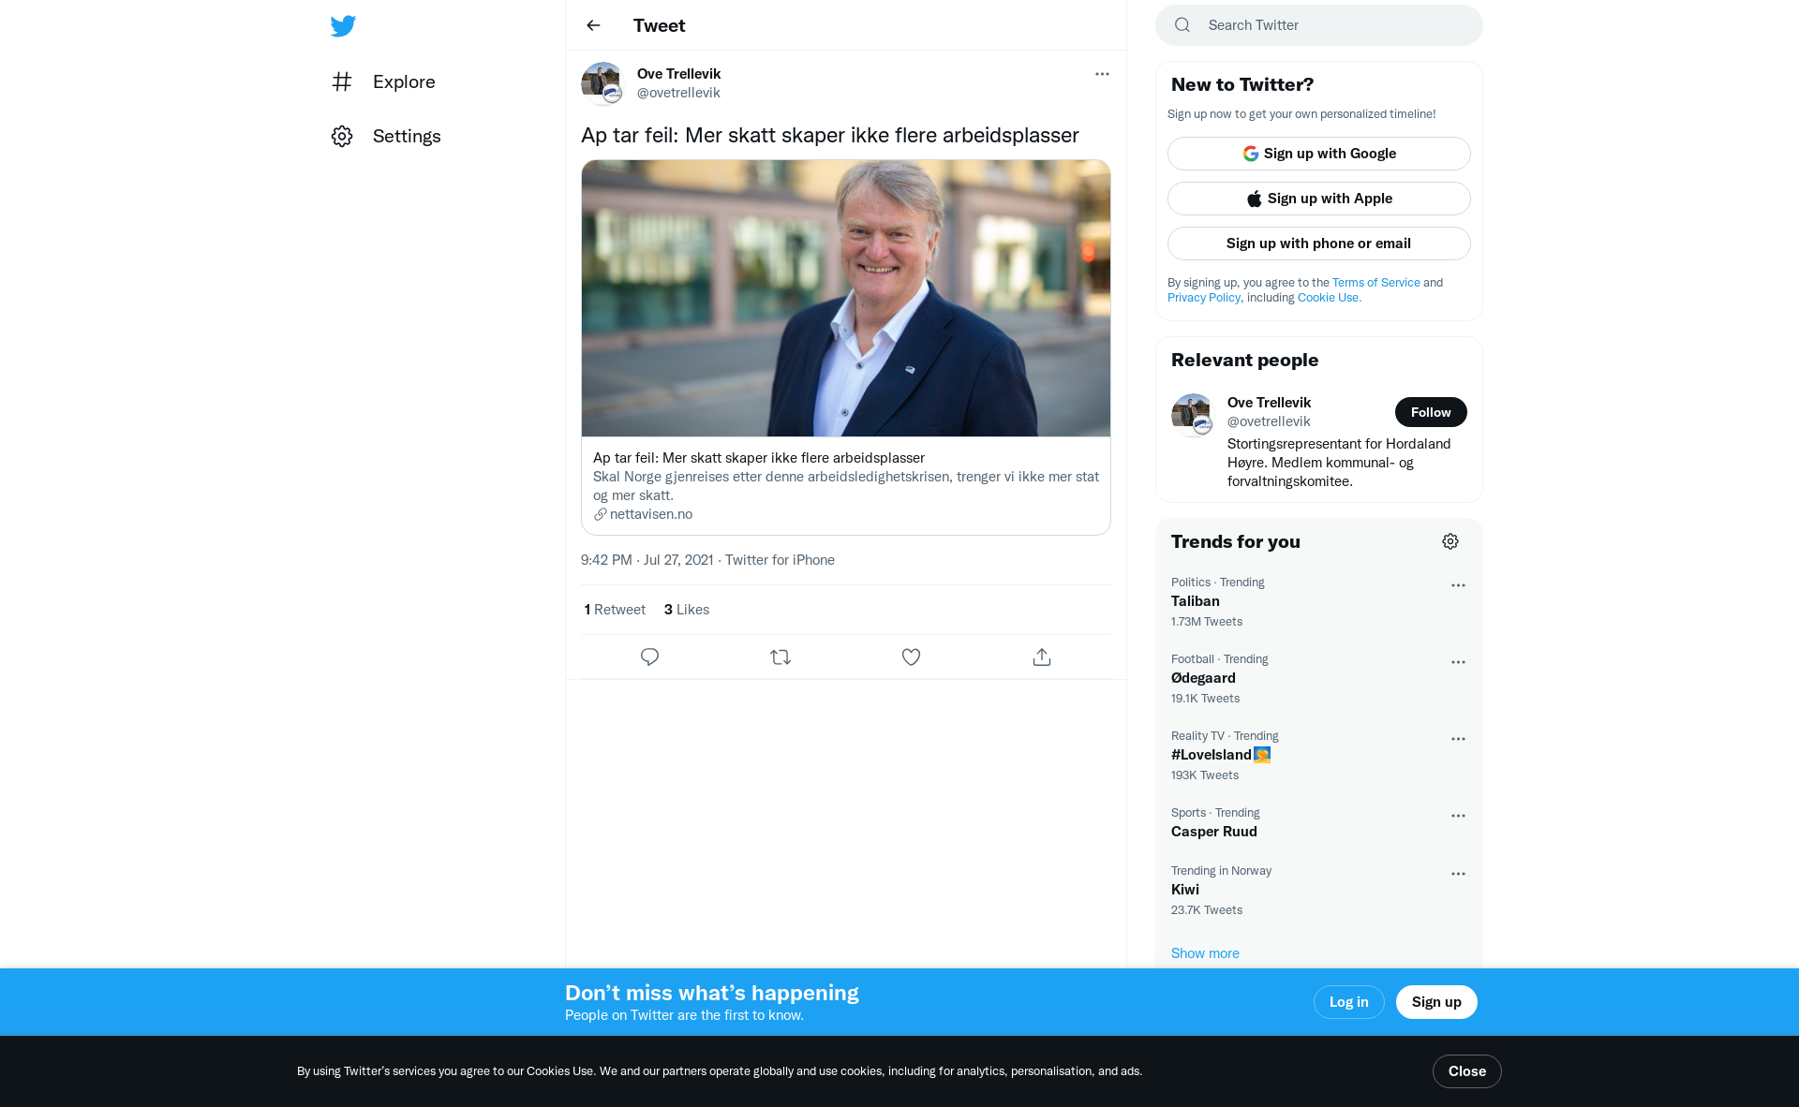Open more options on Ove Trellevik's tweet
Image resolution: width=1799 pixels, height=1107 pixels.
1102,74
